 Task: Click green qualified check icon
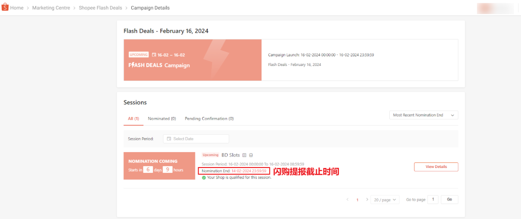204,178
